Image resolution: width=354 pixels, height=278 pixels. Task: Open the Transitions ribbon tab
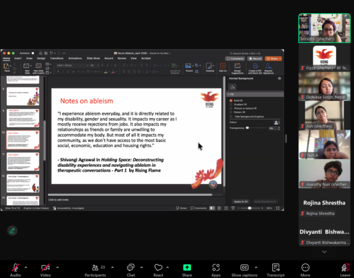[x=57, y=58]
